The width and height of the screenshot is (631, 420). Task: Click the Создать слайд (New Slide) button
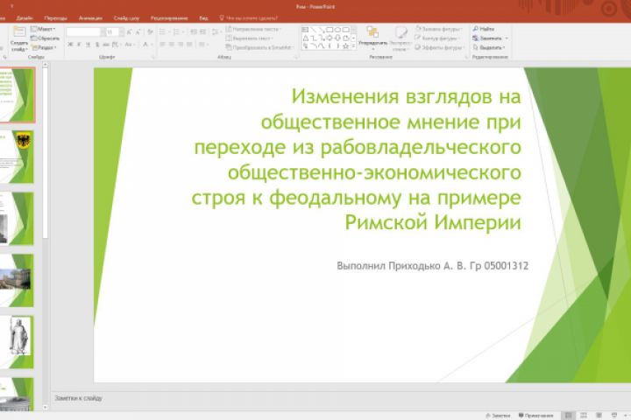(19, 39)
